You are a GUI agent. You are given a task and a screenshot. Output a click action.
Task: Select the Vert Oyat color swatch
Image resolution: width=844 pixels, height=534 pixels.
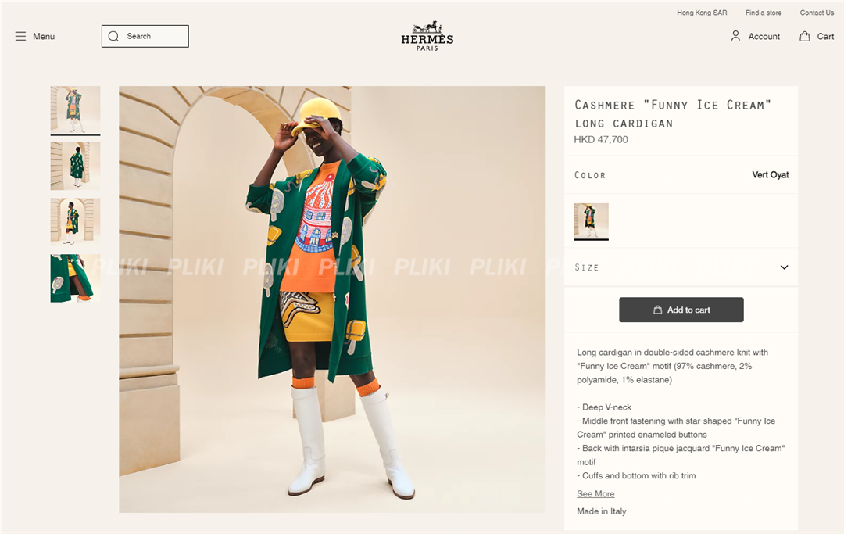(591, 220)
